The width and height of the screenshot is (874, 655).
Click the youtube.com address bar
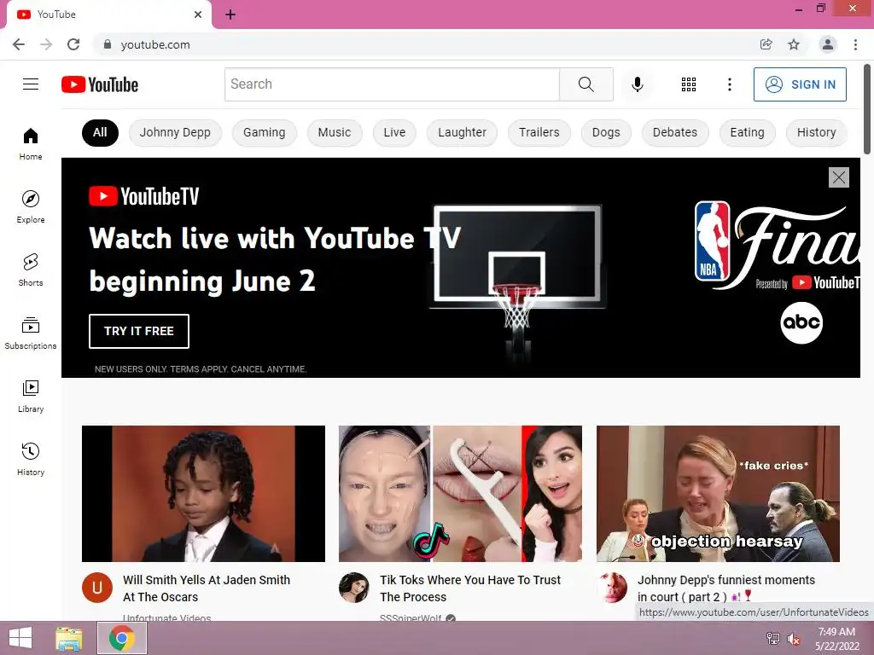tap(423, 44)
